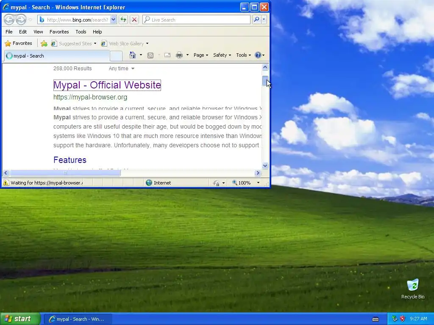Open Web Slice Gallery
This screenshot has width=434, height=325.
(122, 44)
